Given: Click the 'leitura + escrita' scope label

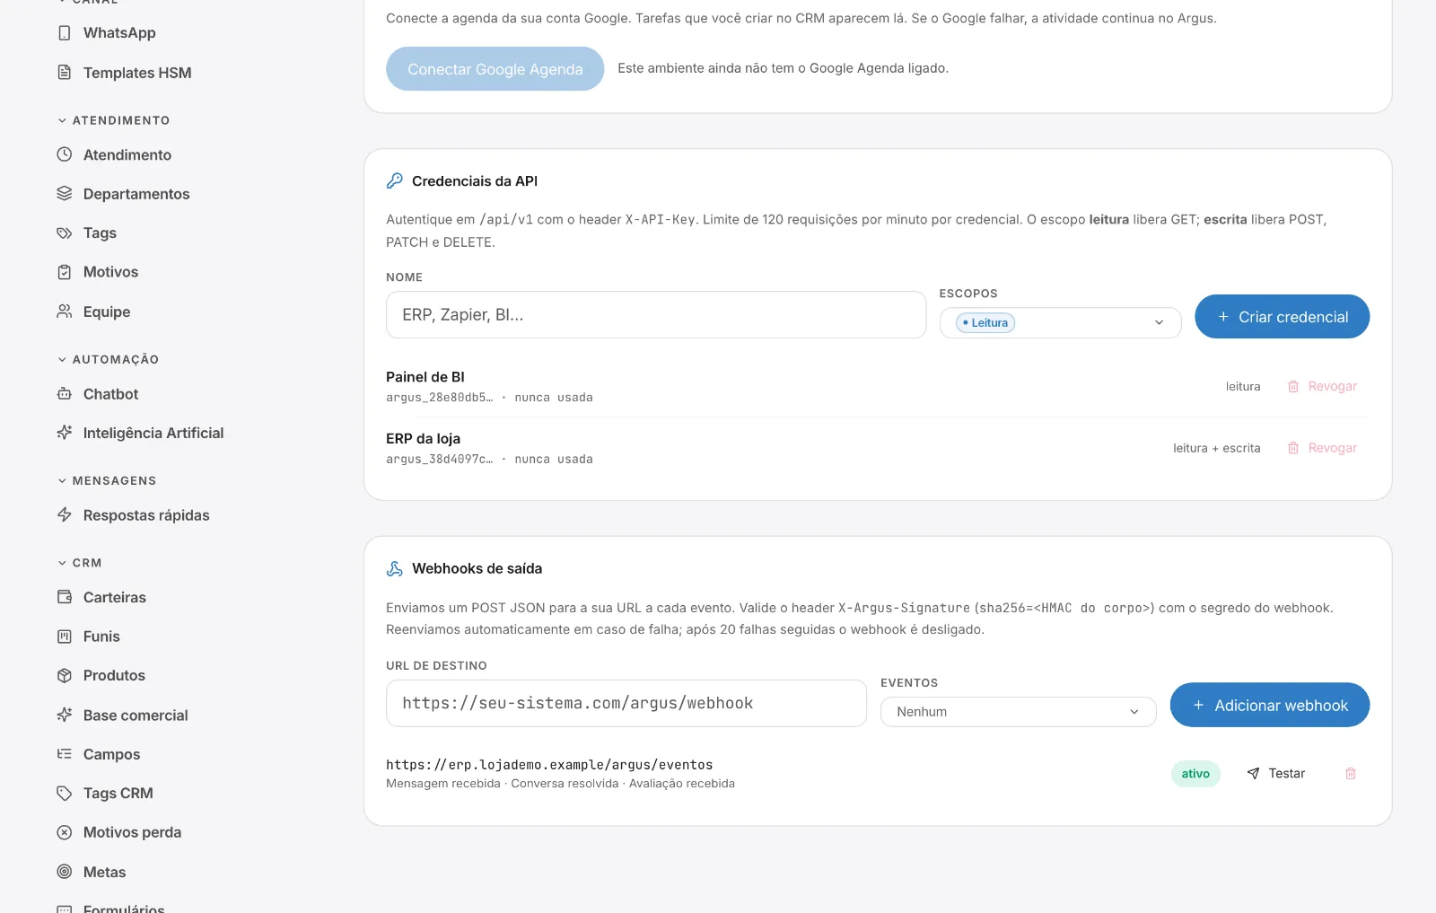Looking at the screenshot, I should (x=1216, y=448).
